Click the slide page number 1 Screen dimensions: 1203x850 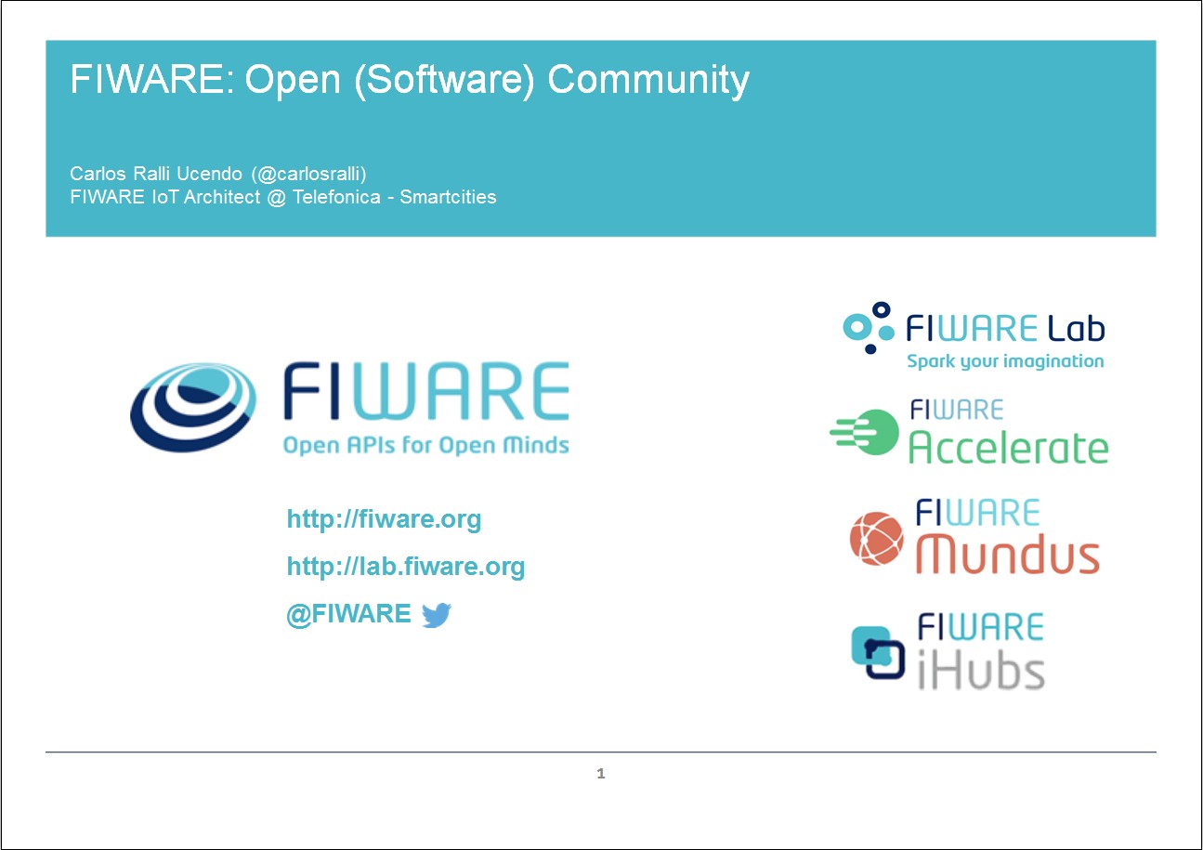pos(601,773)
